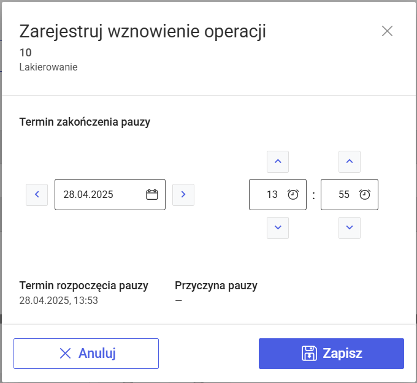Screen dimensions: 417x383
Task: Click the clock icon in hour field
Action: (293, 195)
